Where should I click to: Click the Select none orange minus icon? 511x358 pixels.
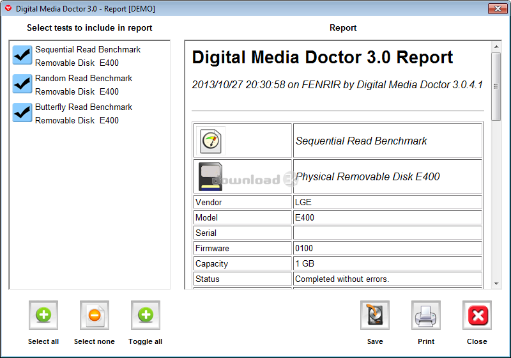(95, 315)
